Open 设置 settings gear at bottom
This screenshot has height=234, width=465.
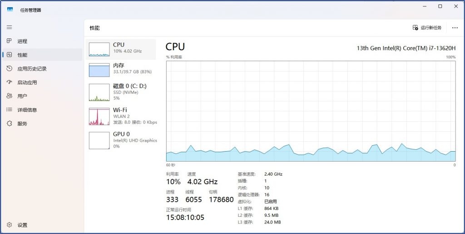click(9, 225)
